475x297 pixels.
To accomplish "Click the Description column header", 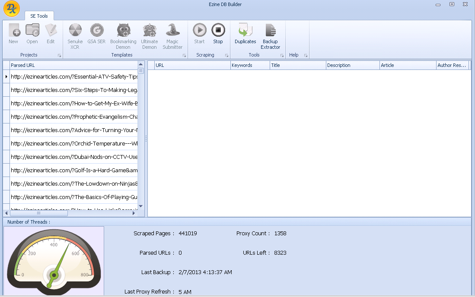I will point(353,65).
